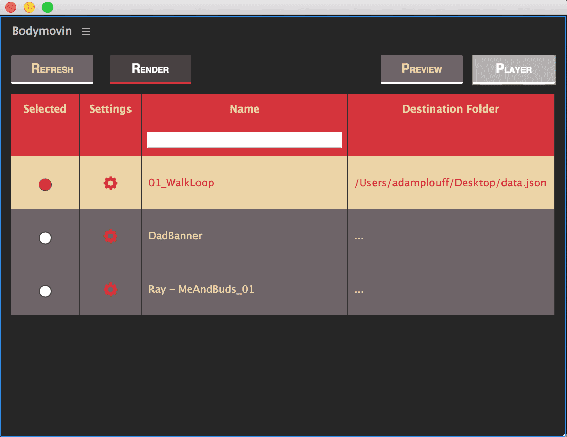The height and width of the screenshot is (437, 567).
Task: Select the Ray - MeAndBuds_01 radio
Action: point(45,291)
